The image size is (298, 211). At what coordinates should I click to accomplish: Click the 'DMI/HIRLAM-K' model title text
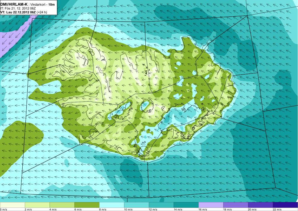(14, 4)
